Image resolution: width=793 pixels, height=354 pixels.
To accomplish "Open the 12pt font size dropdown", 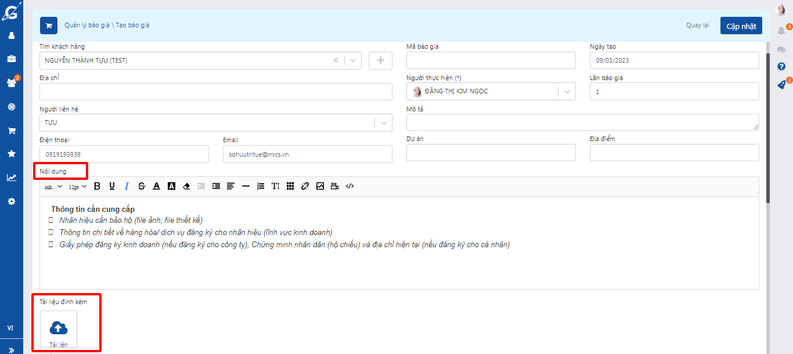I will (78, 187).
